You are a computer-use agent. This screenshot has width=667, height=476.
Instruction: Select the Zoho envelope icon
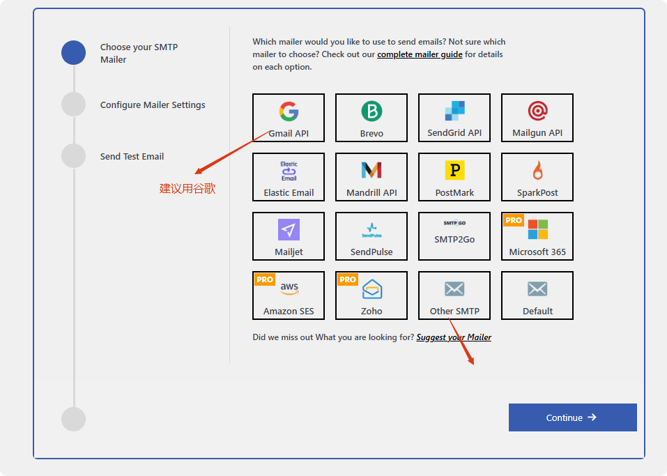point(371,289)
